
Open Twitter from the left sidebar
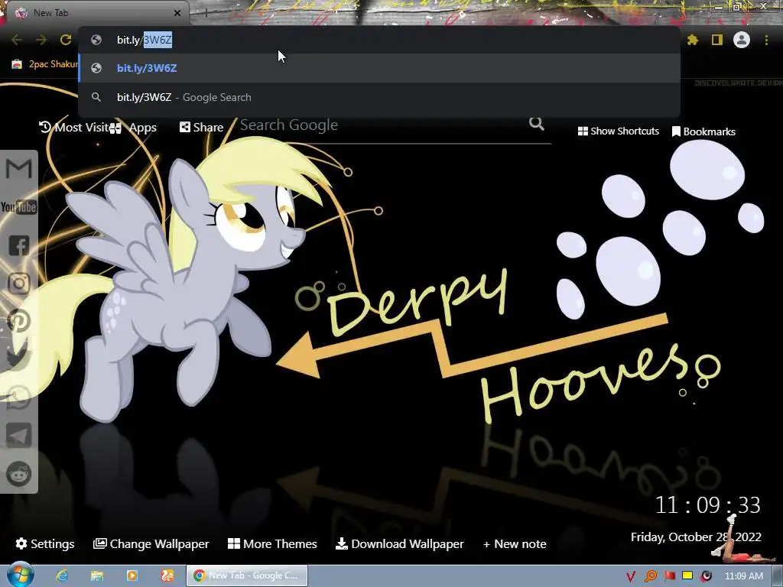pos(19,359)
